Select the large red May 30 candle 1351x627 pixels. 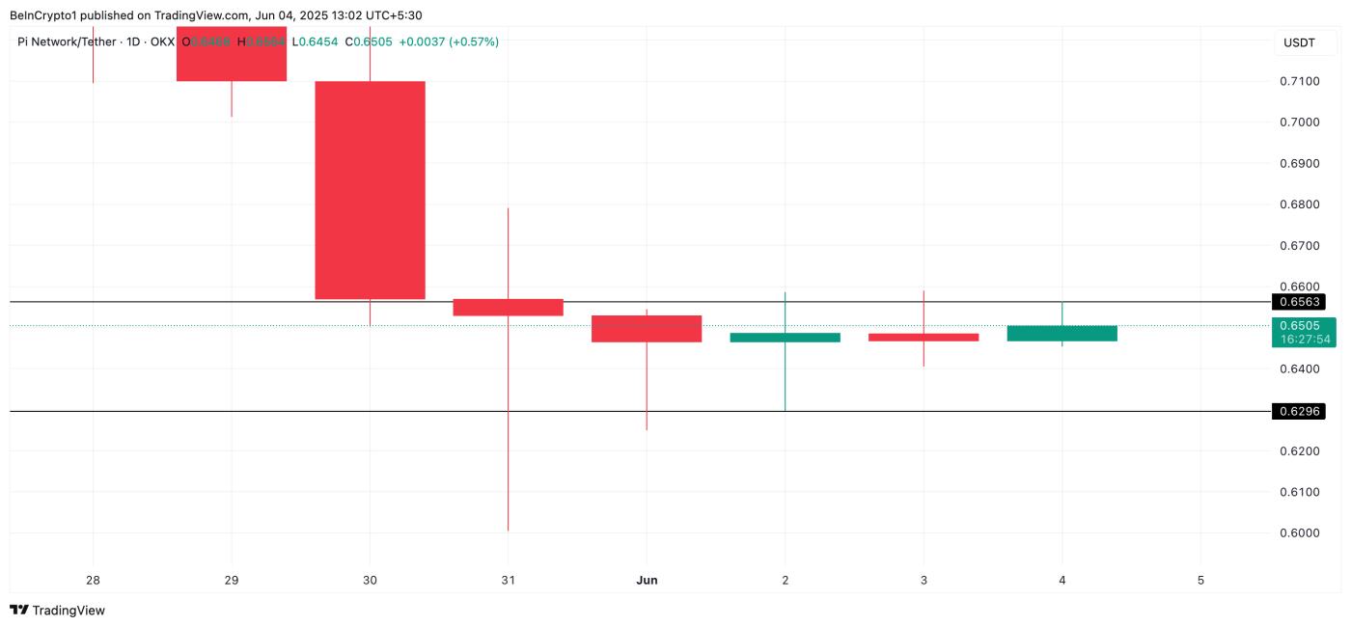coord(370,190)
